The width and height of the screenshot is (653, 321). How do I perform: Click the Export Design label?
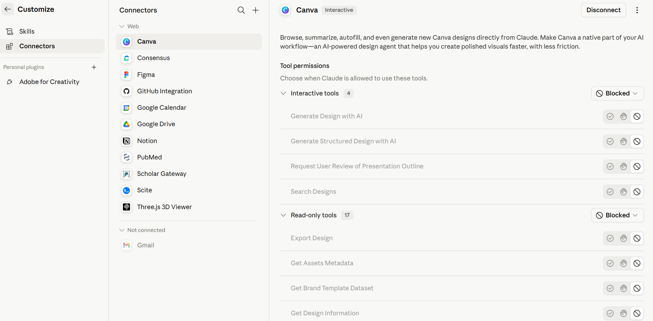(311, 238)
